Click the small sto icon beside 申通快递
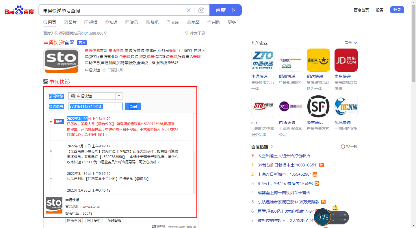416x228 pixels. coord(46,81)
